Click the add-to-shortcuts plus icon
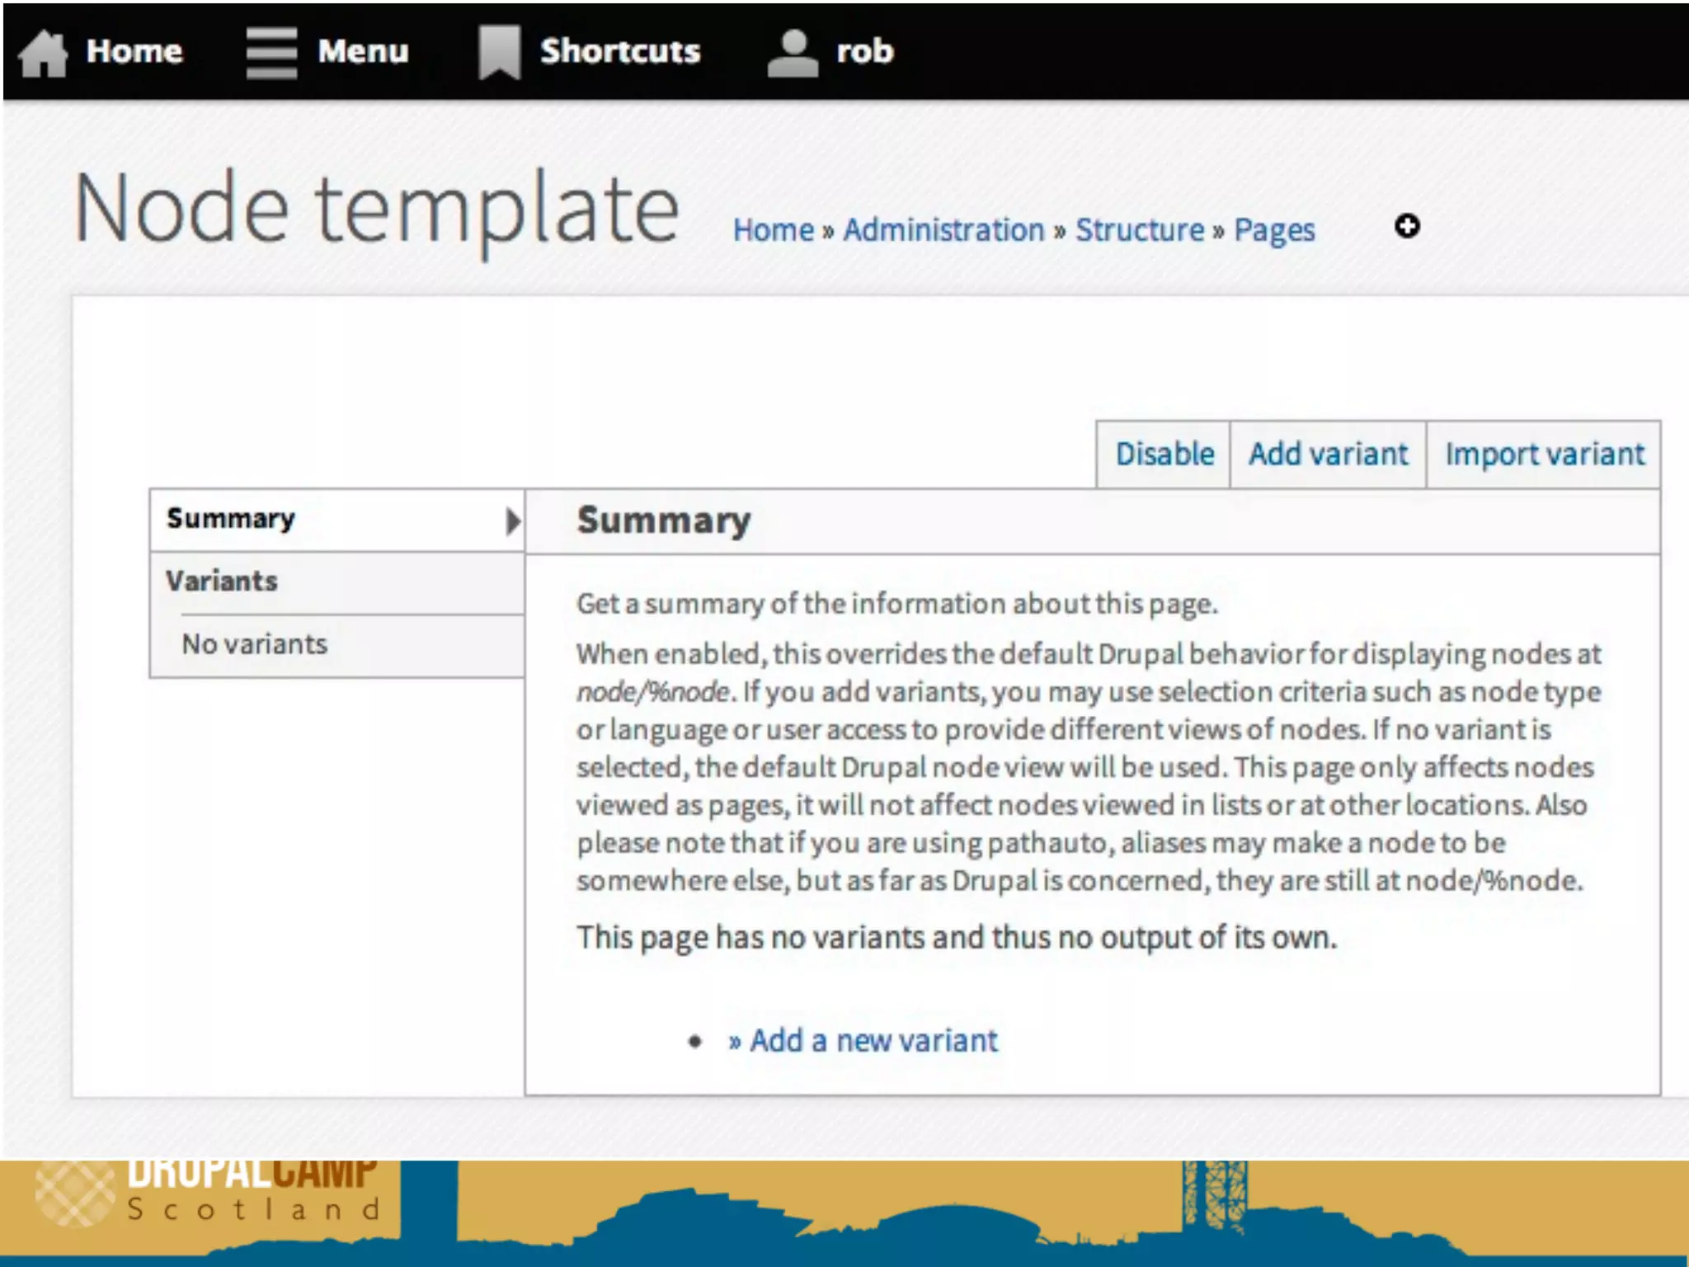 pos(1407,226)
